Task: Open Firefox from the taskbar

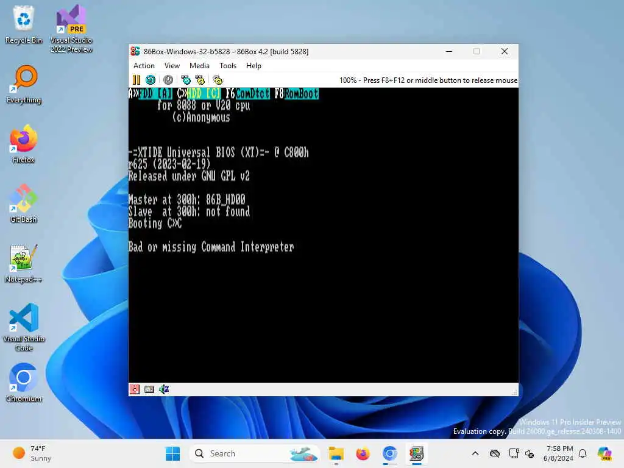Action: [x=363, y=453]
